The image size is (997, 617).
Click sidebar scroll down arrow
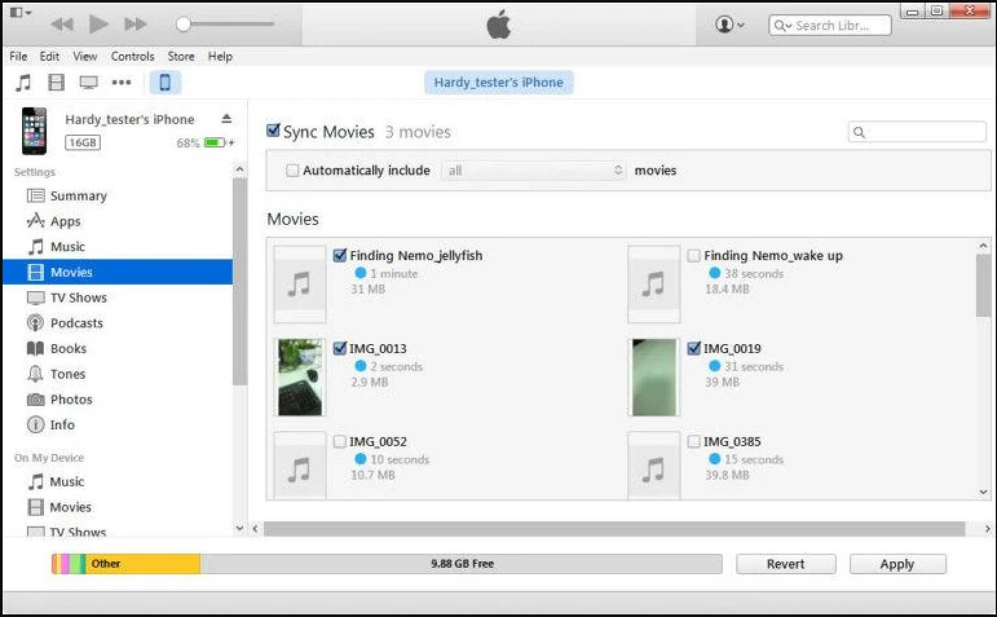point(240,528)
